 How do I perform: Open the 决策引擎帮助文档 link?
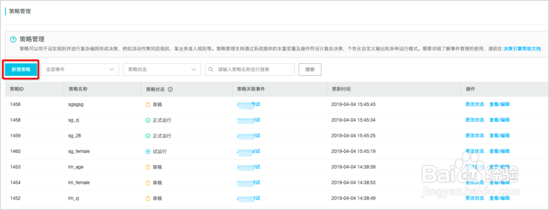pyautogui.click(x=522, y=49)
